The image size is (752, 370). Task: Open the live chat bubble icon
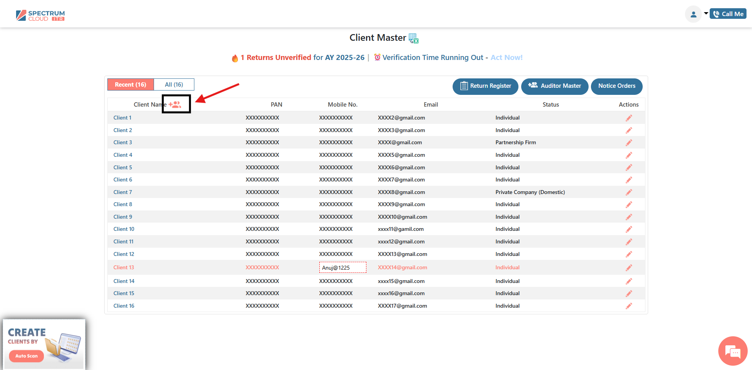pyautogui.click(x=732, y=351)
